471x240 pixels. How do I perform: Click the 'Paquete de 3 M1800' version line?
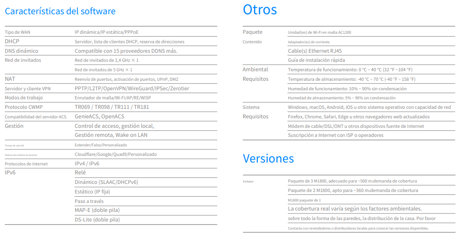pyautogui.click(x=352, y=181)
